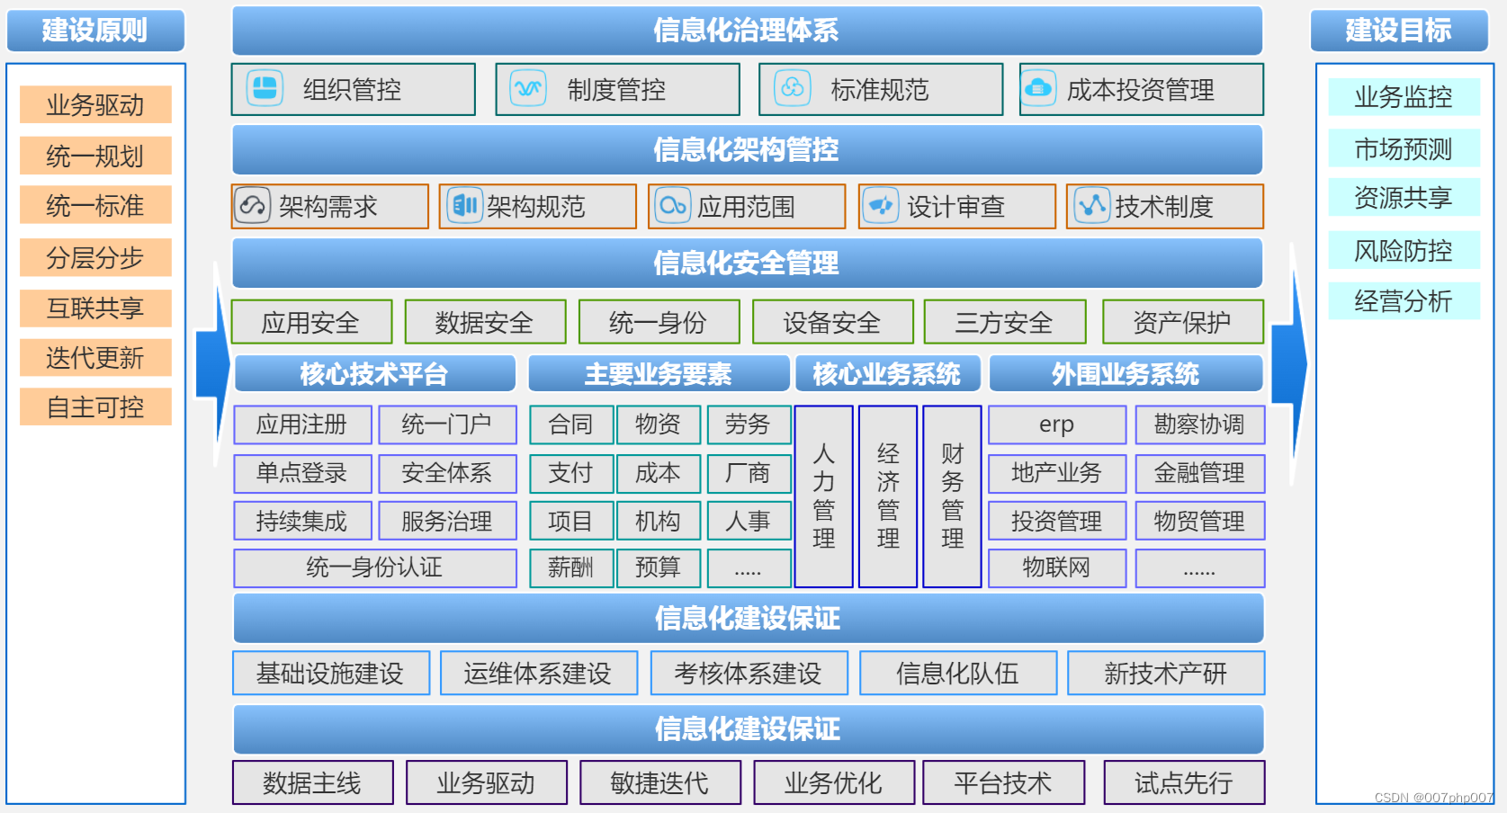Click the 设计审查 pencil icon
This screenshot has height=813, width=1507.
[882, 206]
